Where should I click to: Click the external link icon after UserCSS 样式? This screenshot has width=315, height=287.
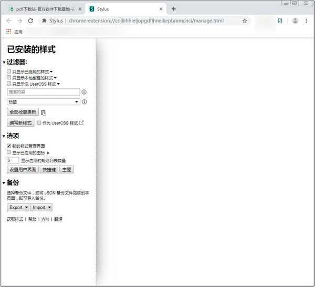pyautogui.click(x=81, y=122)
